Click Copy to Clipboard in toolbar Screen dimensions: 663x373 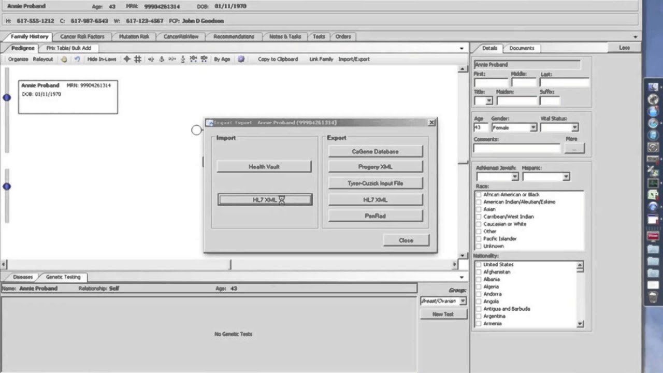pyautogui.click(x=278, y=59)
